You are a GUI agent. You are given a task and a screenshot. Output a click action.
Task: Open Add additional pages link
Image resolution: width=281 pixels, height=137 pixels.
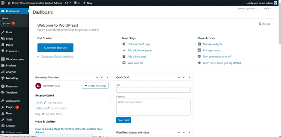(x=140, y=50)
